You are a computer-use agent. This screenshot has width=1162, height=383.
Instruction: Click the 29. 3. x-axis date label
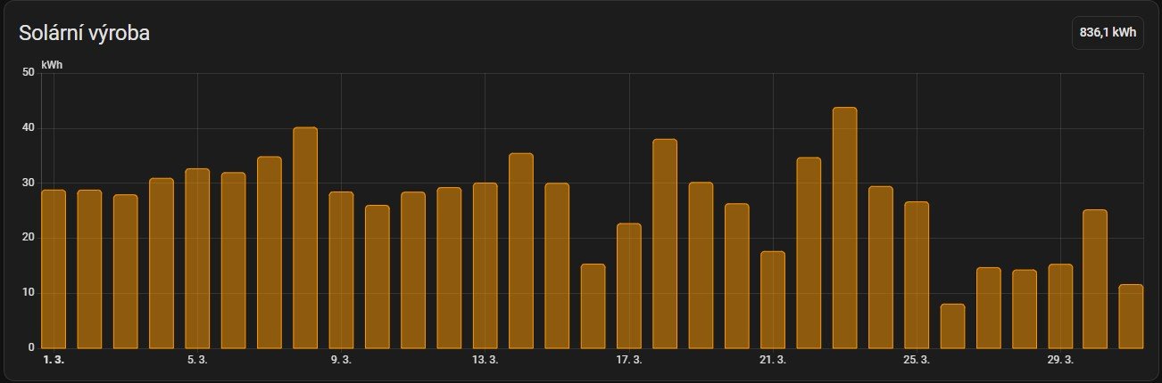coord(1060,360)
